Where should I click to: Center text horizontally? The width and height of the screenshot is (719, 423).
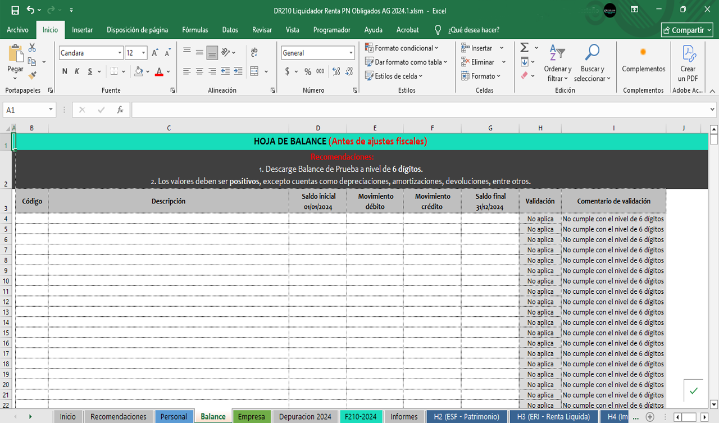coord(199,71)
